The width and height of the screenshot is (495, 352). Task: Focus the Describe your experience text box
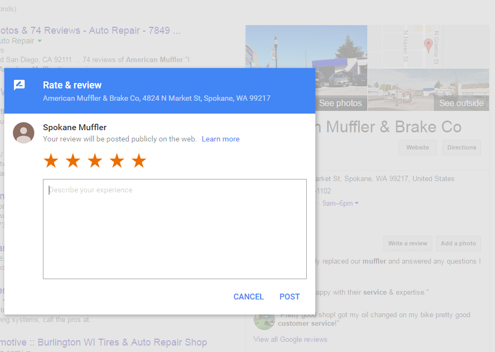(x=175, y=229)
